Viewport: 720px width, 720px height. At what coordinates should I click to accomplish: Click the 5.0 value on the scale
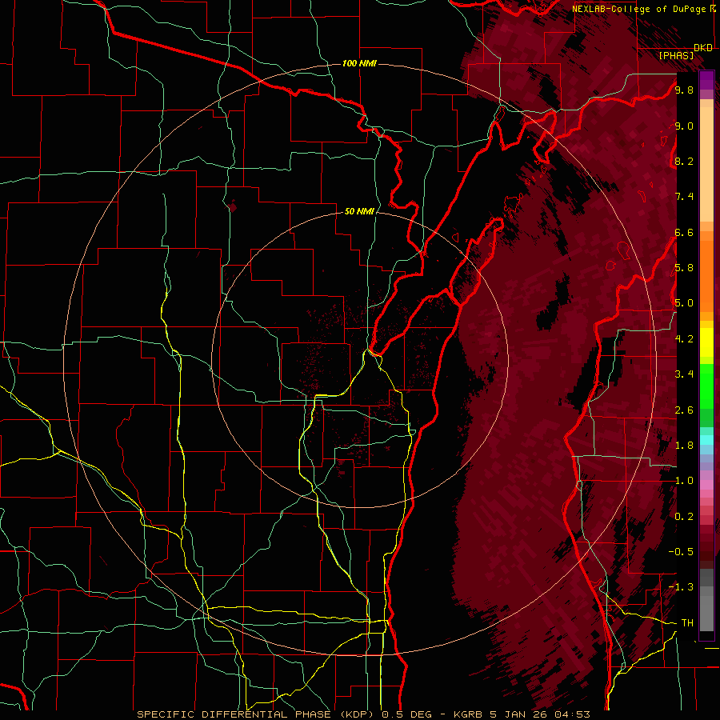[x=684, y=303]
